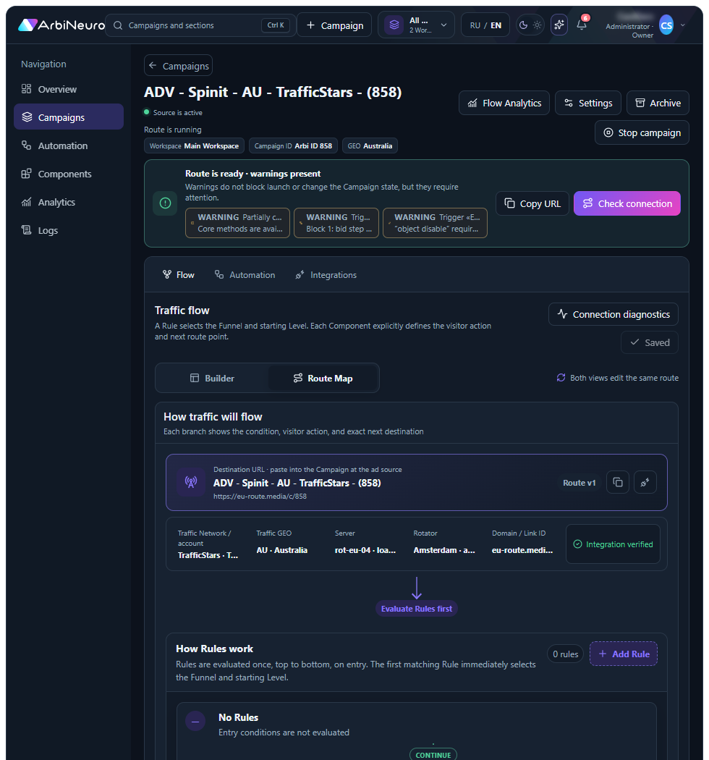Switch language to EN
The width and height of the screenshot is (709, 760).
pyautogui.click(x=496, y=25)
